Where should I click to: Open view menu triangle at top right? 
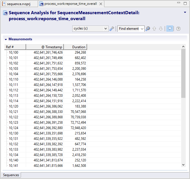tap(185, 12)
